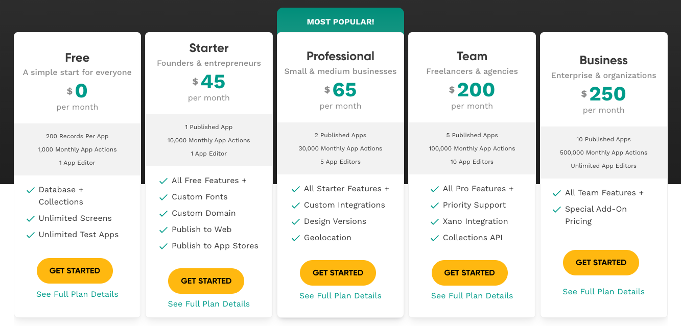Select Get Started on Team plan
This screenshot has width=681, height=331.
point(469,273)
